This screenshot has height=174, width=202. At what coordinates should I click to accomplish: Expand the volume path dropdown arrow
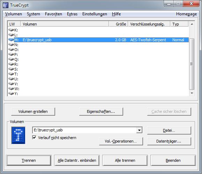pos(139,130)
